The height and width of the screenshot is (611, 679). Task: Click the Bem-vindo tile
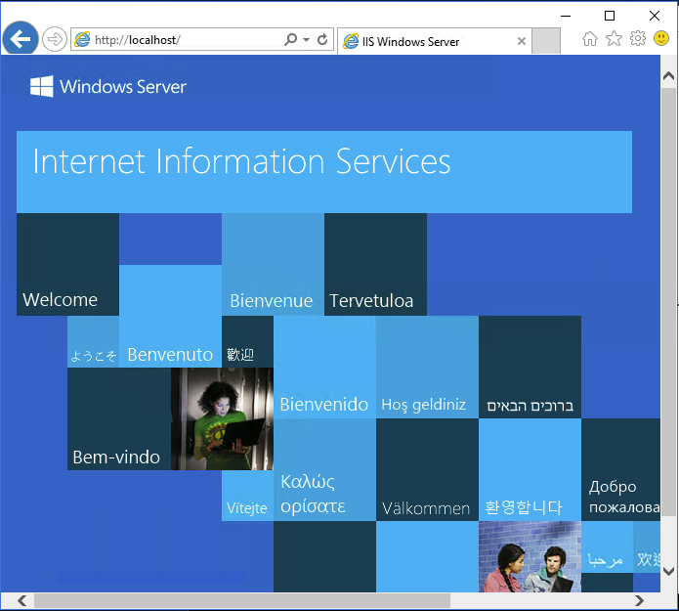(119, 419)
